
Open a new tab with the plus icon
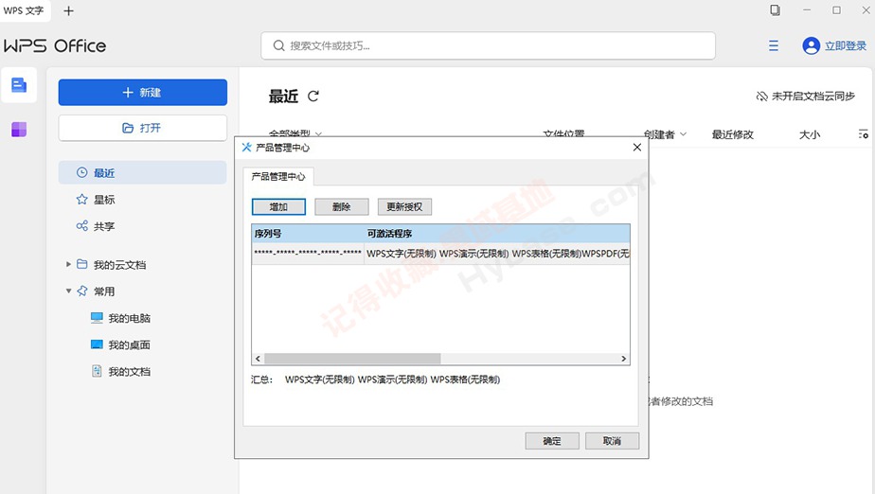click(x=68, y=10)
